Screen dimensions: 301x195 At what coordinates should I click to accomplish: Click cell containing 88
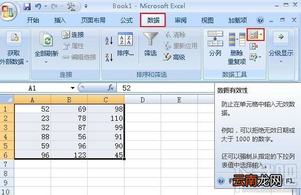pos(32,137)
